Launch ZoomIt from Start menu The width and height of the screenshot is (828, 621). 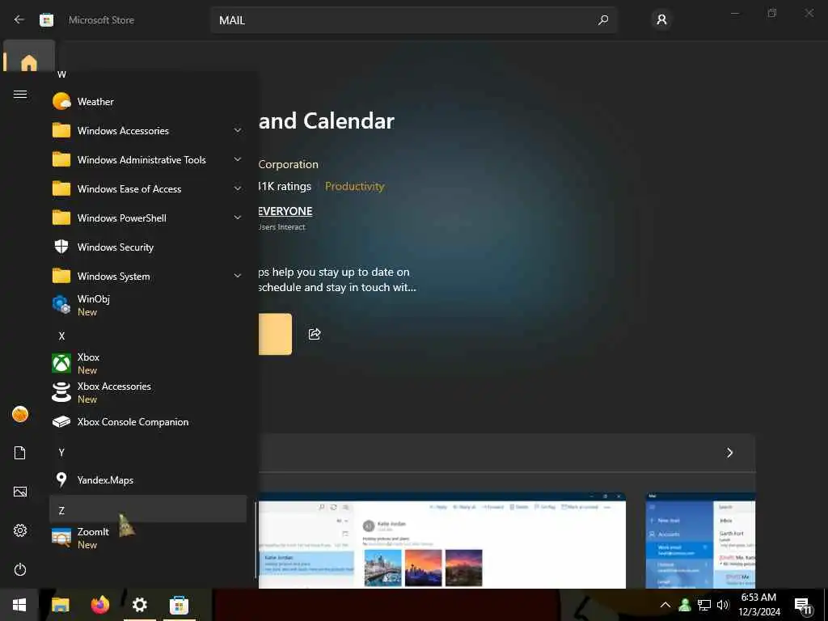148,538
